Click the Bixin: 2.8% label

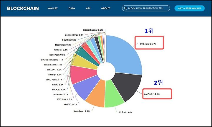(x=58, y=85)
